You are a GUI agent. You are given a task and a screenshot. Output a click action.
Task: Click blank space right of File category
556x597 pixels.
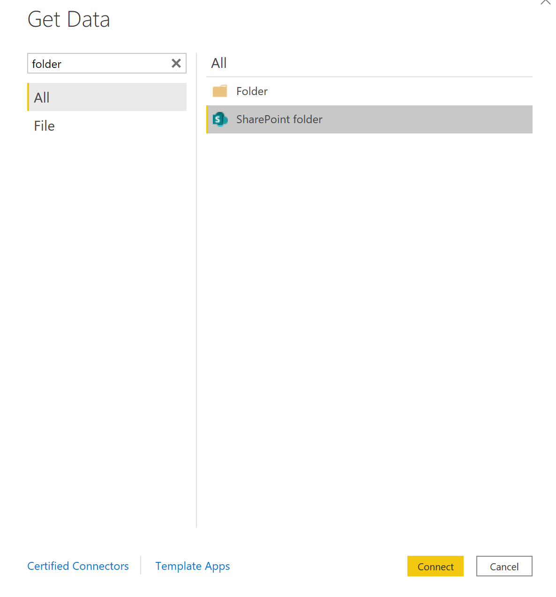122,126
